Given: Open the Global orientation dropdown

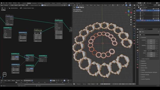Looking at the screenshot, I should pyautogui.click(x=105, y=5).
